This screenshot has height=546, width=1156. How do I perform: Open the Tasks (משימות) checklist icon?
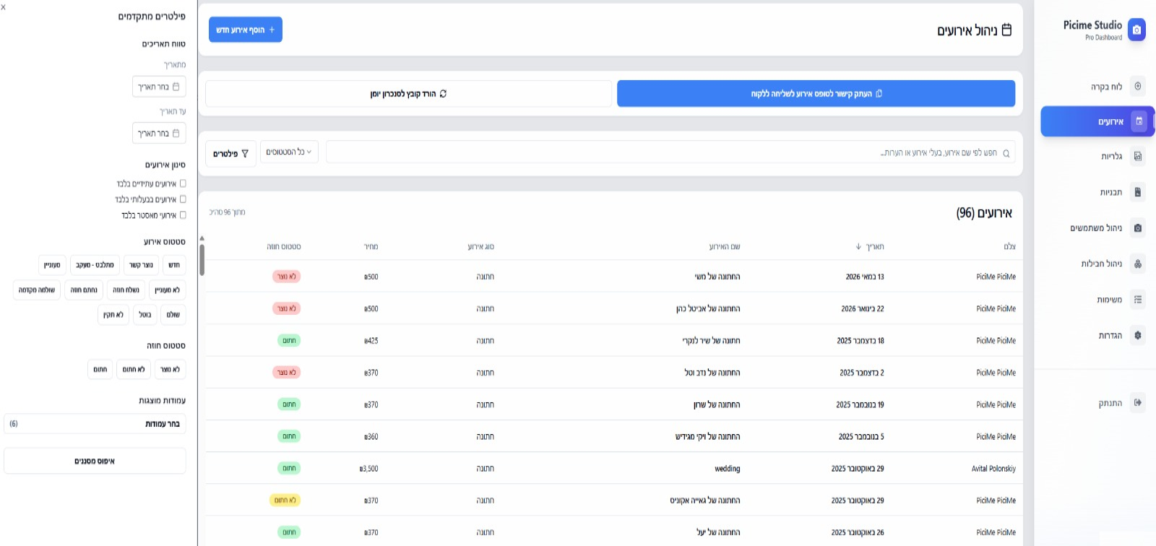(1137, 300)
